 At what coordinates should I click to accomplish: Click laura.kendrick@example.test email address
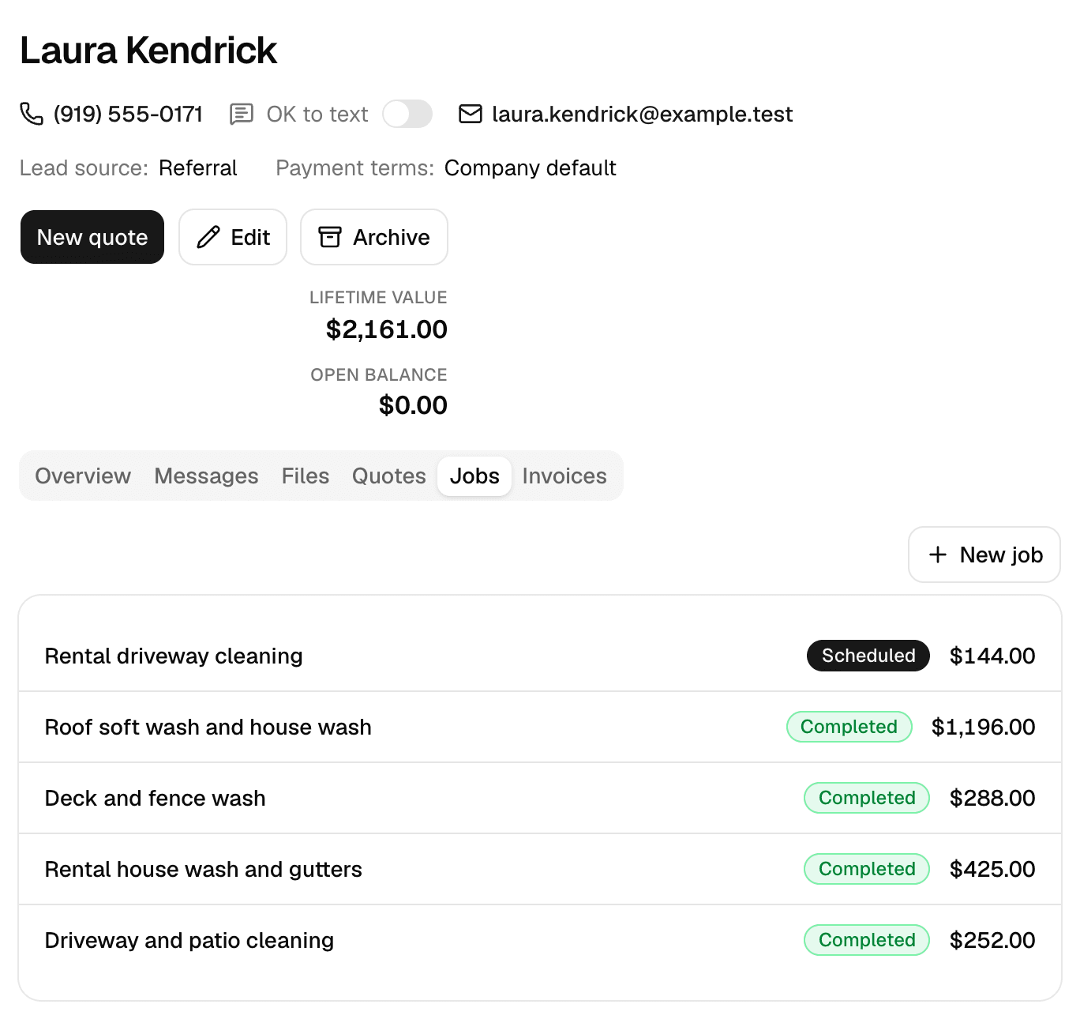(642, 114)
